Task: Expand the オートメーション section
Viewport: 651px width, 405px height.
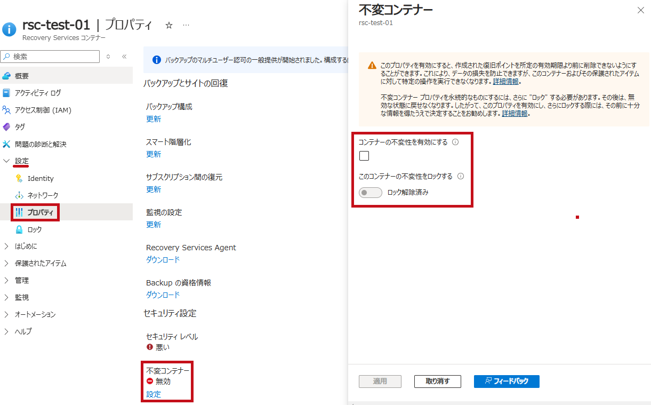Action: pyautogui.click(x=6, y=315)
